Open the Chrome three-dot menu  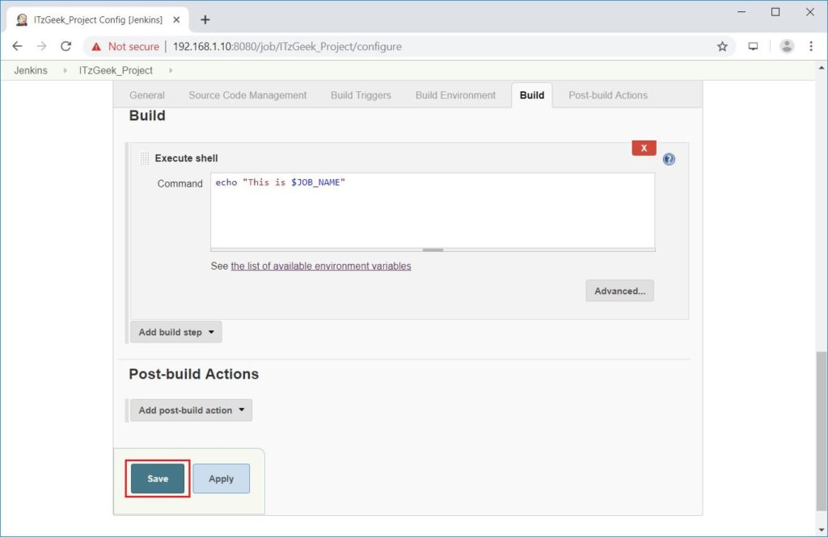tap(811, 46)
